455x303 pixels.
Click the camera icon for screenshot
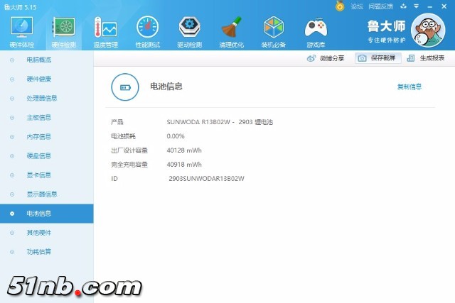point(362,58)
